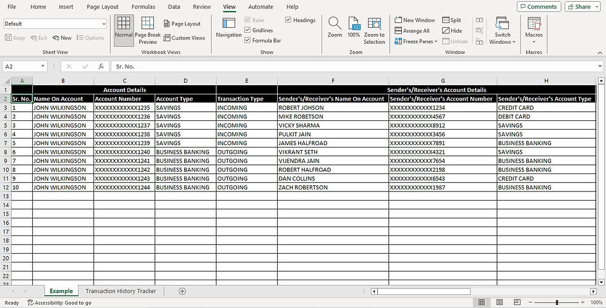Open a New Window
This screenshot has width=606, height=308.
415,20
